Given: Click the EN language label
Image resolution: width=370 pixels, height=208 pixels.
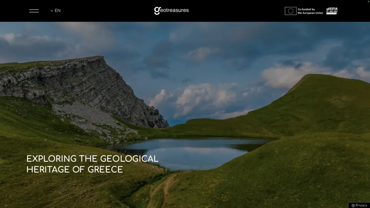Looking at the screenshot, I should point(58,11).
